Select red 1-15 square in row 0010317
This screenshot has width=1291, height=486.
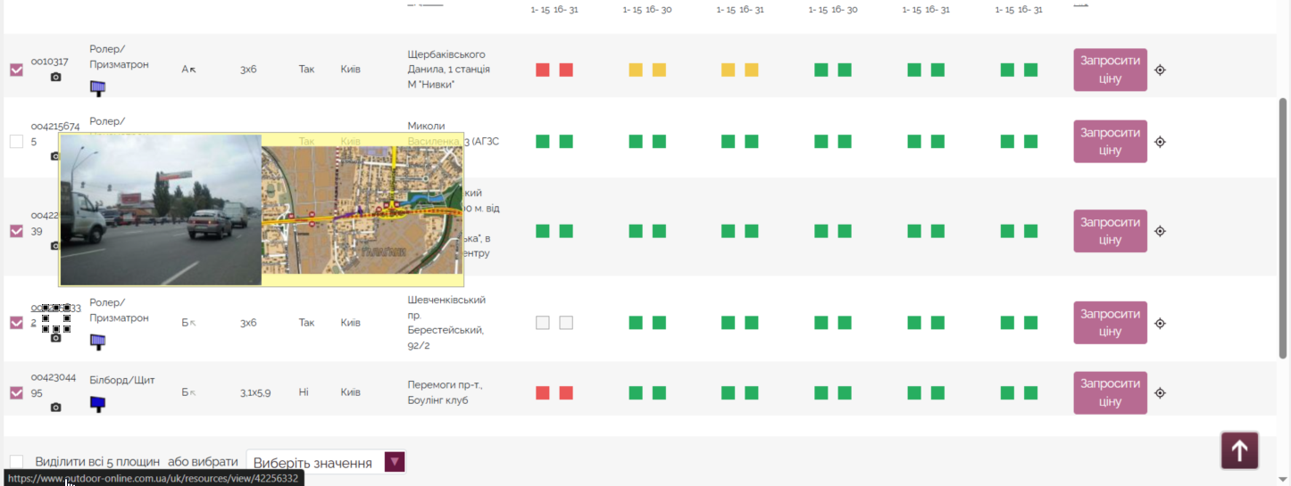[x=543, y=70]
